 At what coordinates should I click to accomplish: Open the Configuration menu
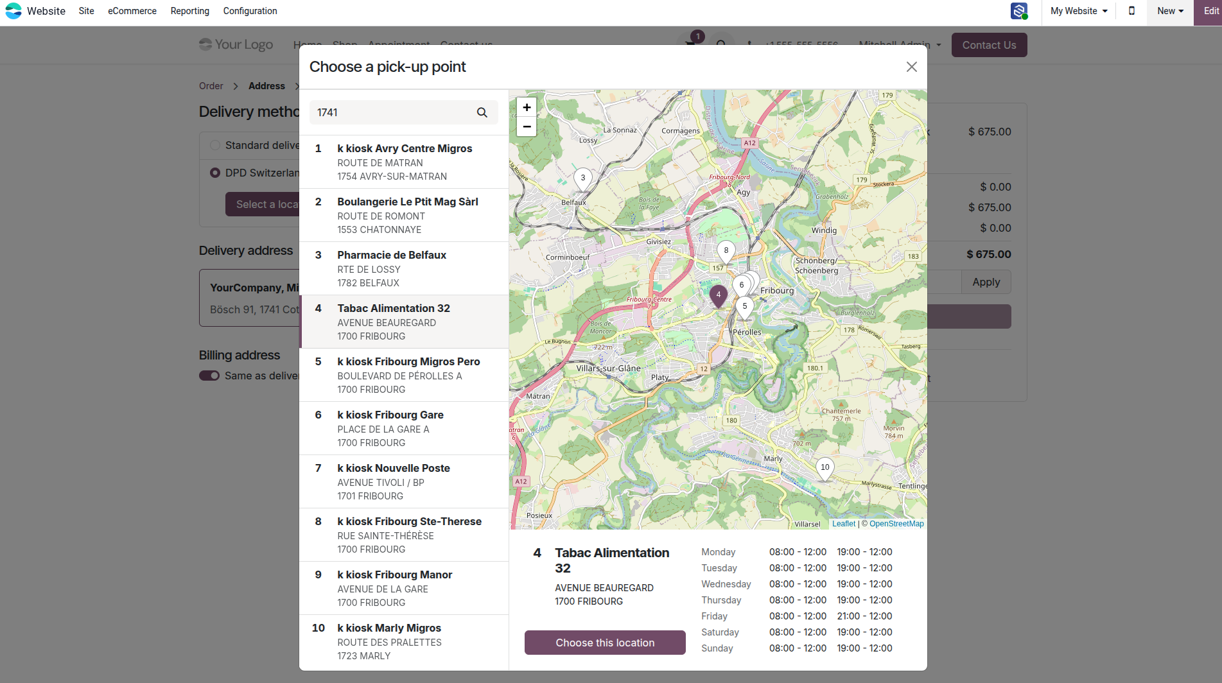tap(250, 11)
